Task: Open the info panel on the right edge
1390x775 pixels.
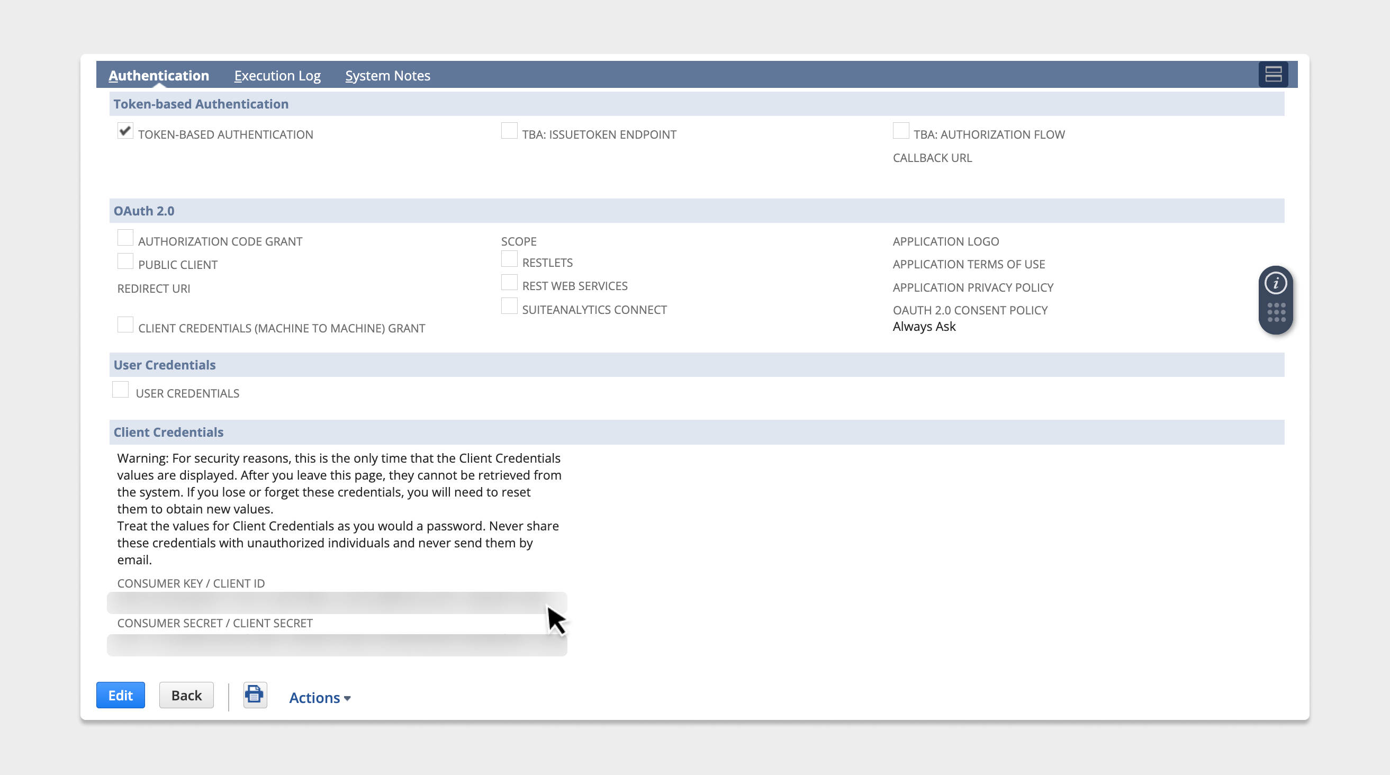Action: [x=1276, y=283]
